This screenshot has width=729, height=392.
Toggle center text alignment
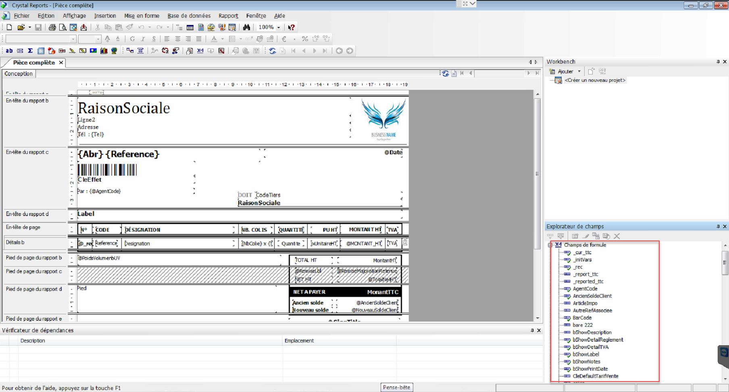pos(178,39)
